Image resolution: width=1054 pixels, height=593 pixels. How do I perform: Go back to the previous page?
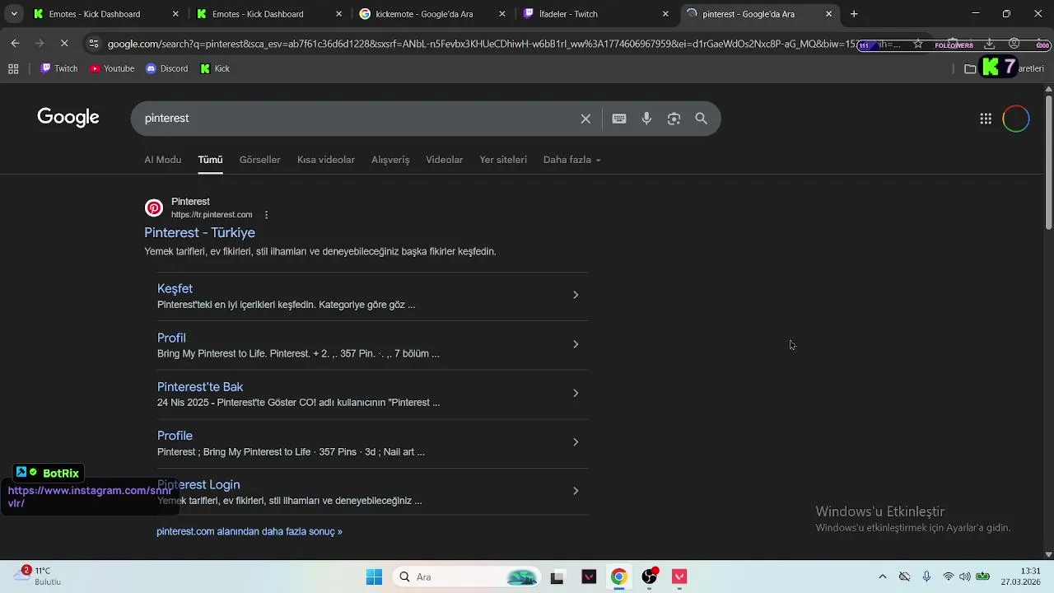tap(15, 44)
